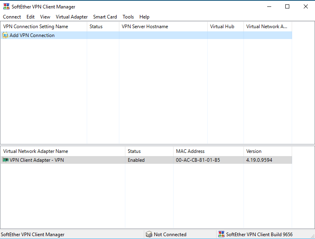Open the Smart Card menu
The image size is (315, 239).
point(105,17)
